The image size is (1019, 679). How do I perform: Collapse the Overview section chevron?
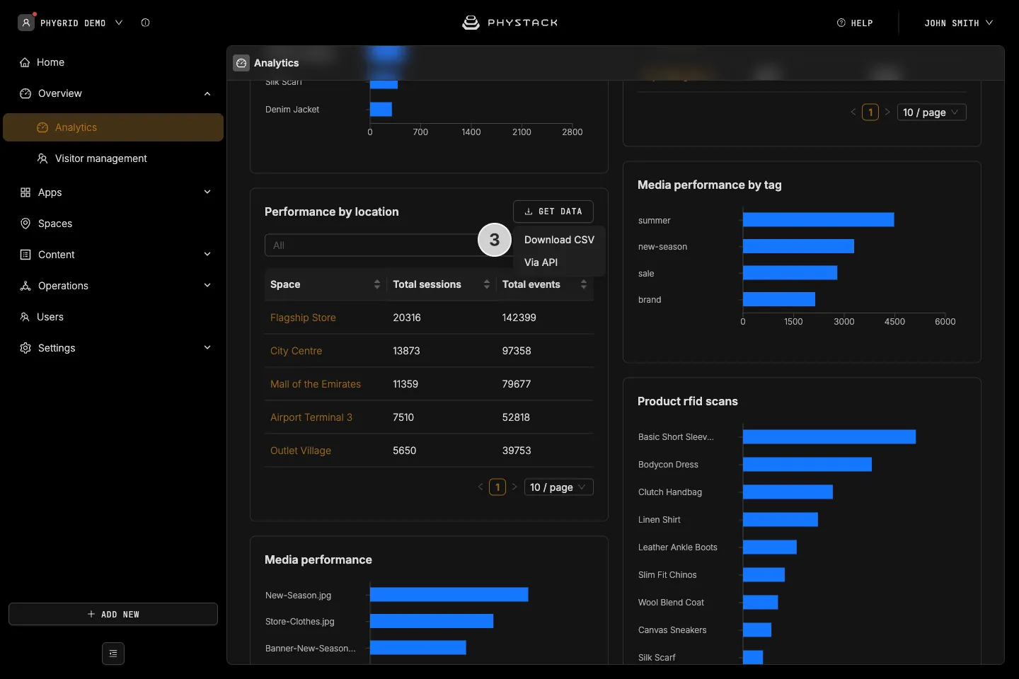point(207,93)
